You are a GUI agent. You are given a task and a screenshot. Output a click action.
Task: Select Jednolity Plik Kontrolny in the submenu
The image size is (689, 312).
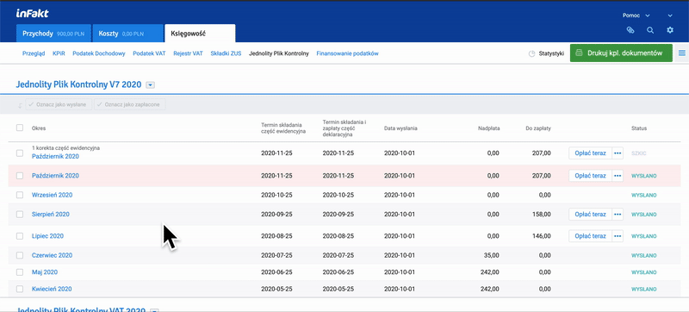click(x=278, y=53)
